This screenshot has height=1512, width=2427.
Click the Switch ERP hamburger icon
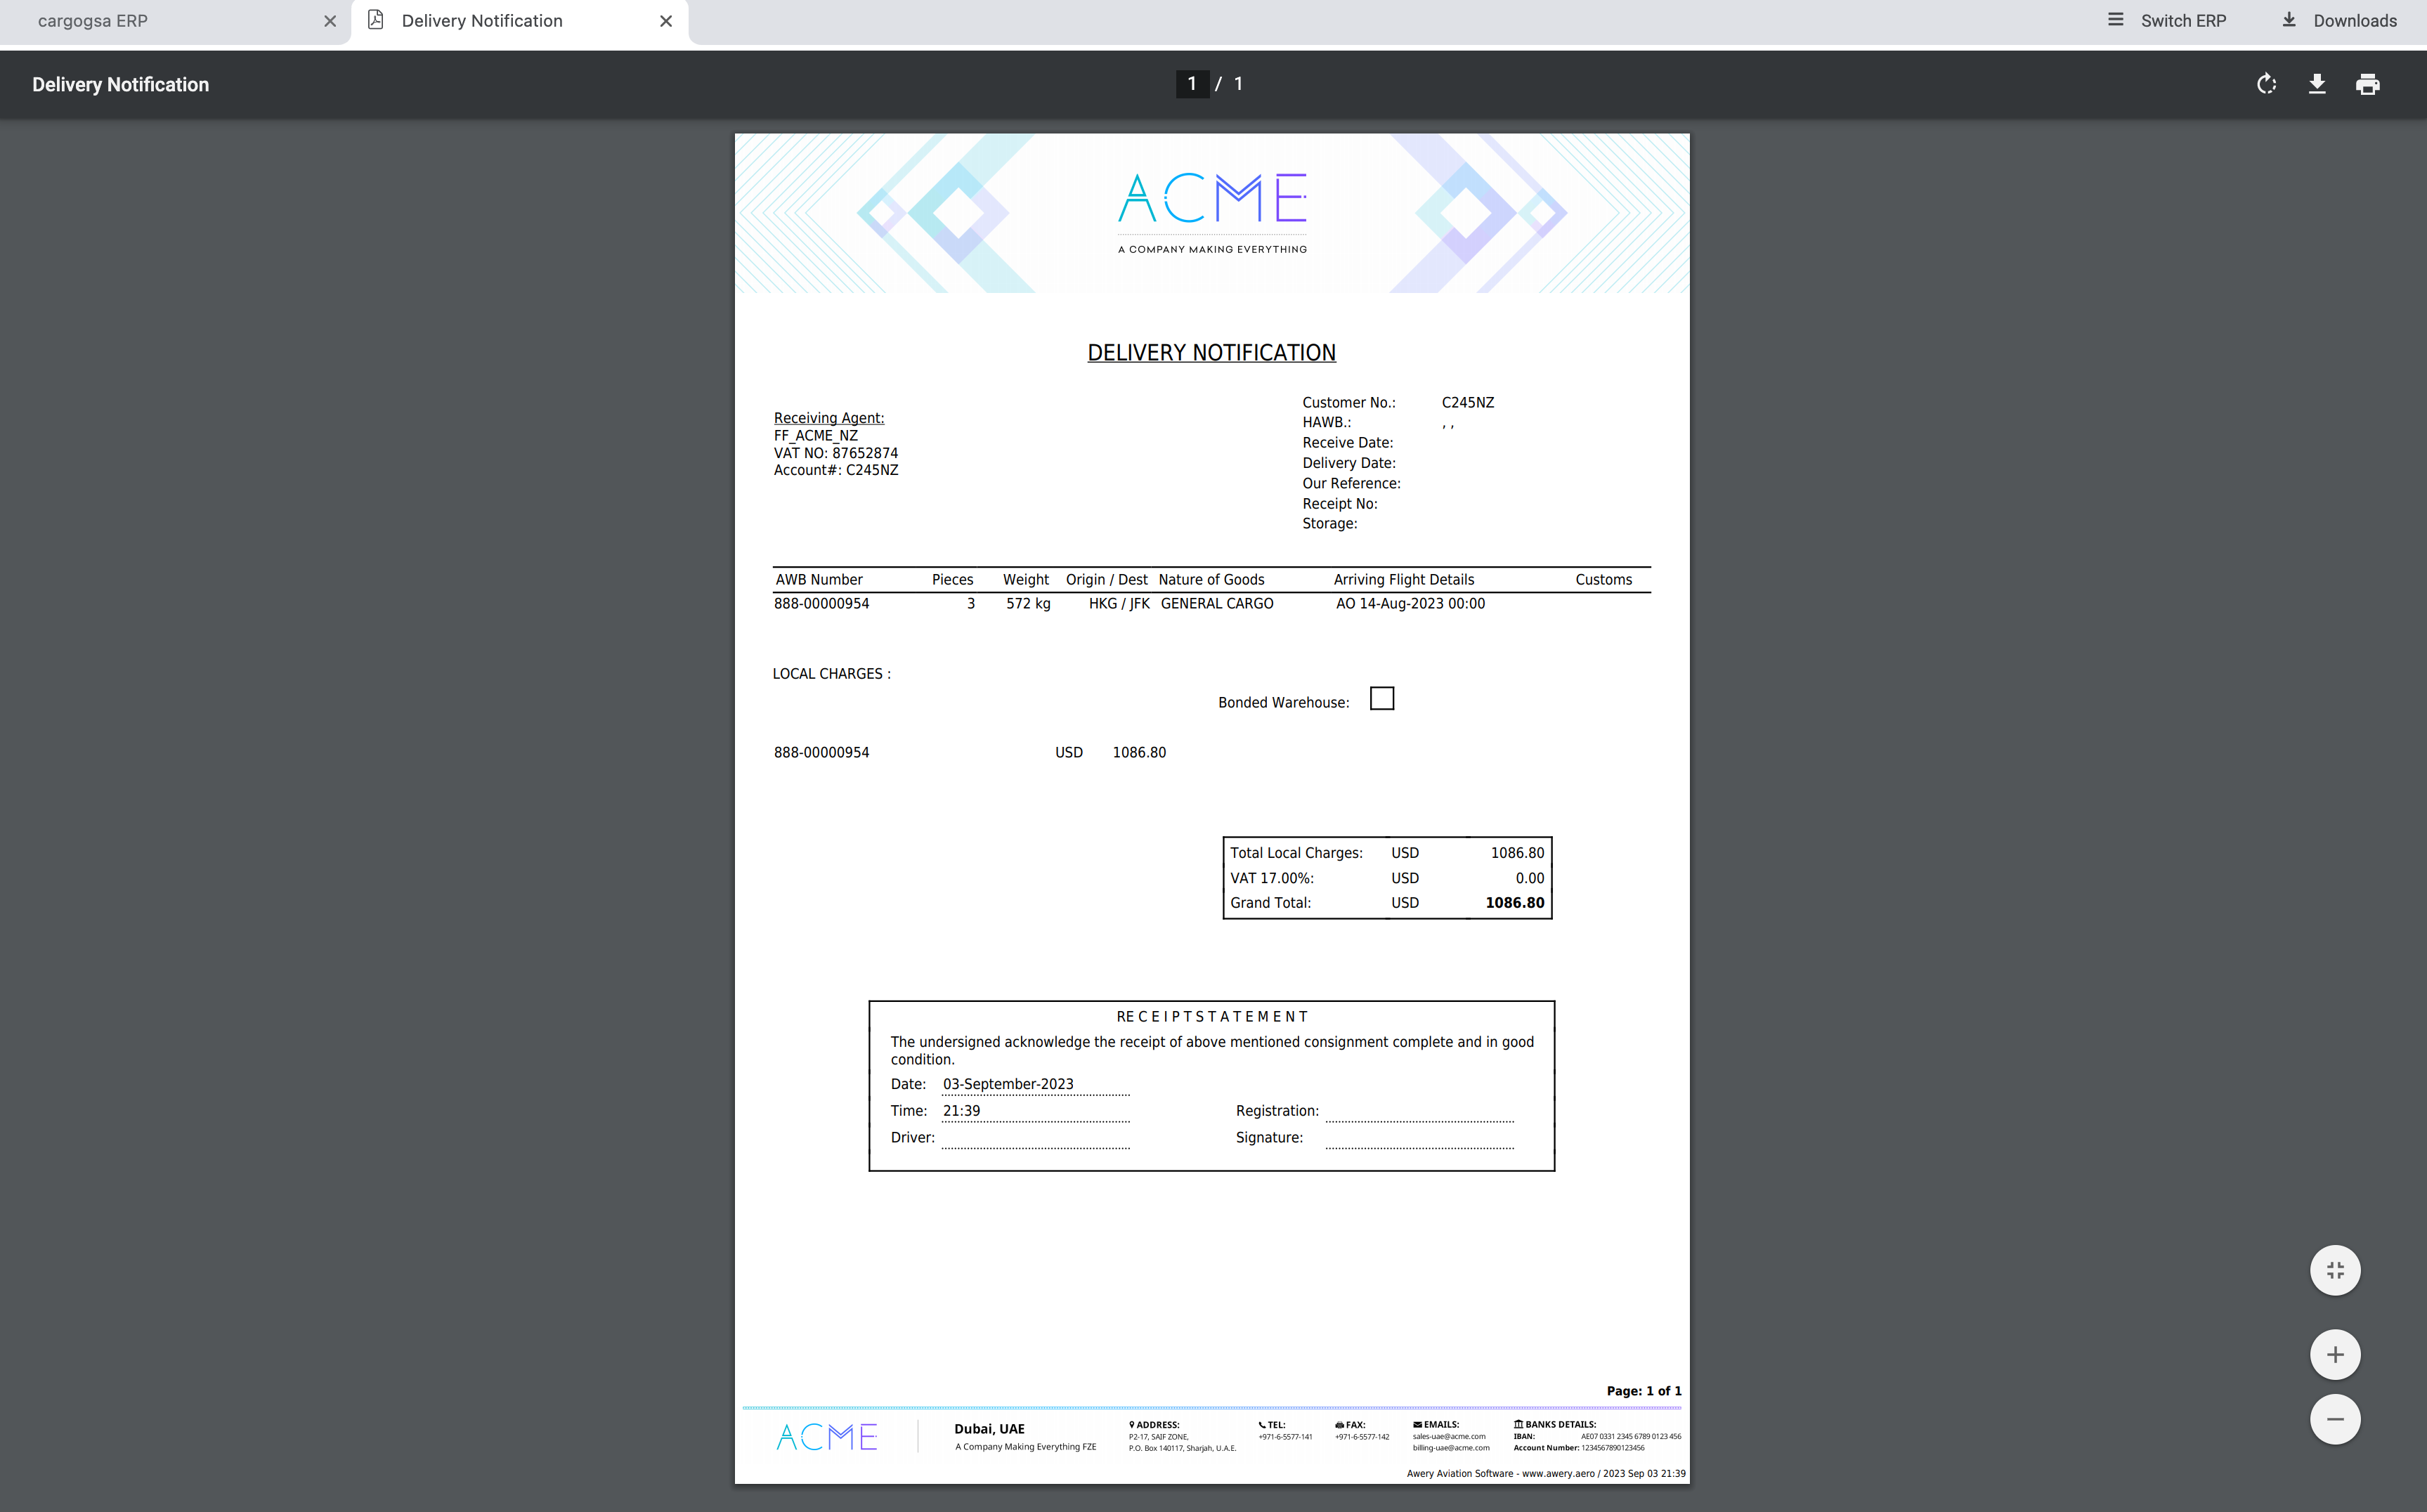click(x=2115, y=20)
